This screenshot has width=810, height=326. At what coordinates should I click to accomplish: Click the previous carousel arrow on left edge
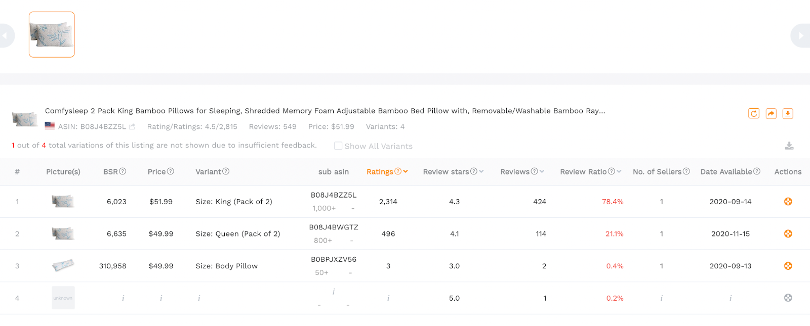pos(6,35)
